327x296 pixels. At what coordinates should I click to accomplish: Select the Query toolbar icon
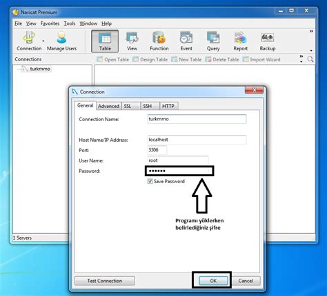coord(213,41)
